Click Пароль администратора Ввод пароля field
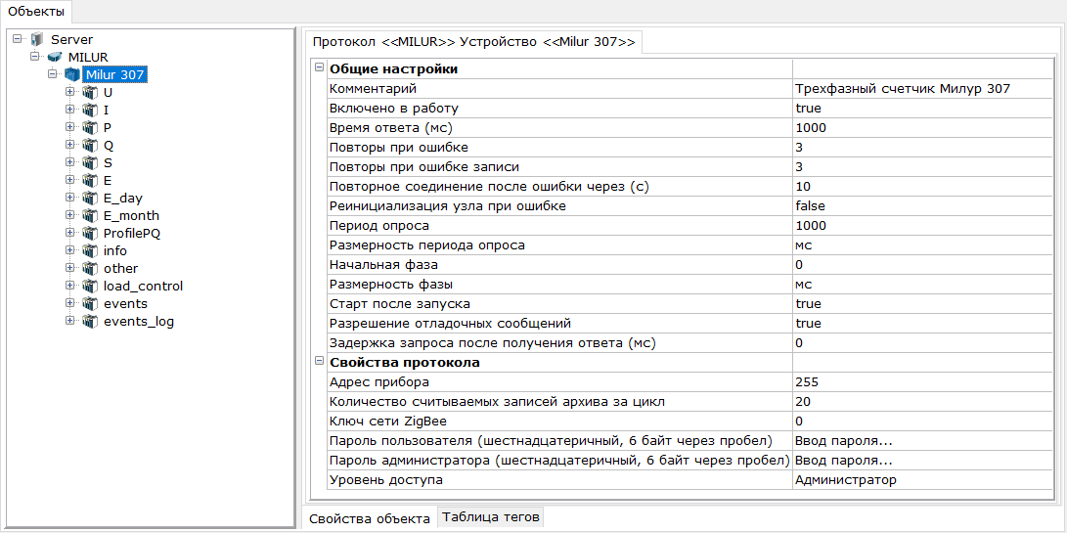 click(921, 461)
